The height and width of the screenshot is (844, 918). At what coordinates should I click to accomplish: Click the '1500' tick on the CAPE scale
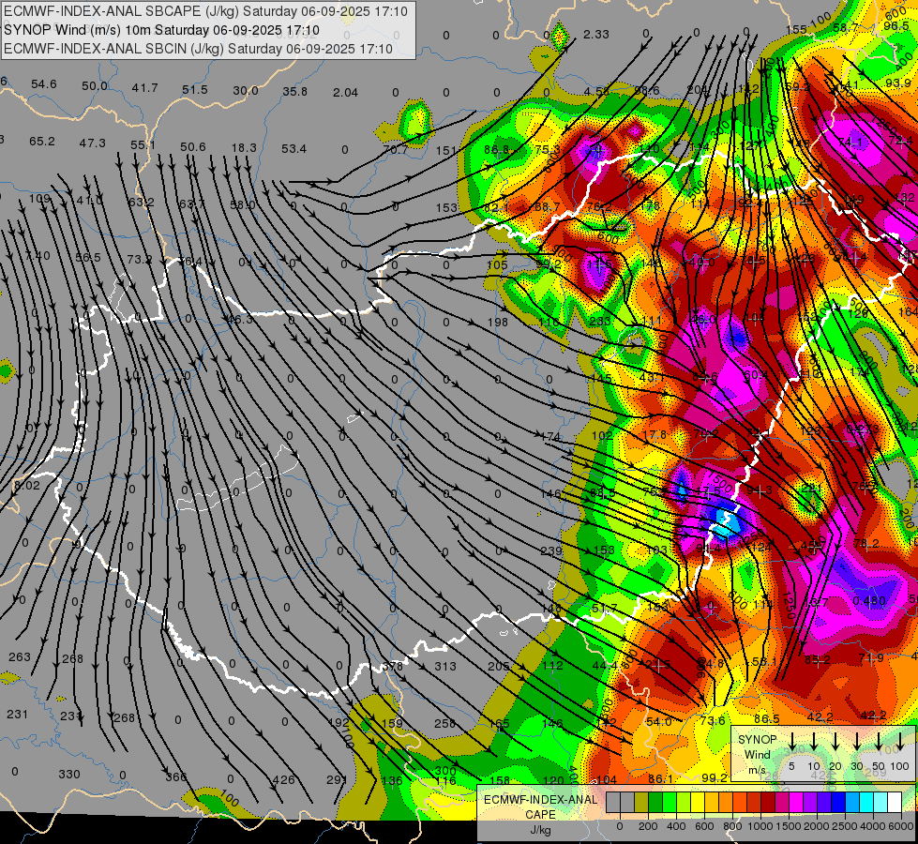[x=789, y=826]
